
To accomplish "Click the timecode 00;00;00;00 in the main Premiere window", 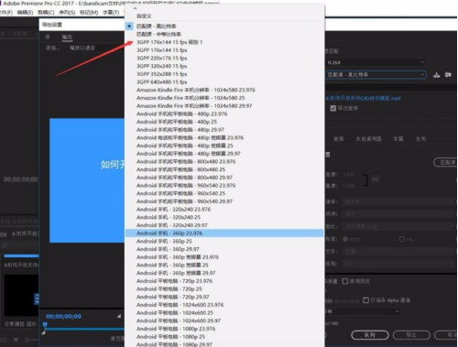I will (20, 179).
